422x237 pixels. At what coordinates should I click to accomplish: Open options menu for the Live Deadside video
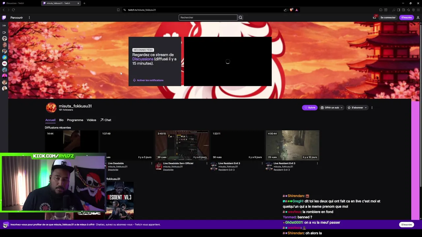(152, 163)
